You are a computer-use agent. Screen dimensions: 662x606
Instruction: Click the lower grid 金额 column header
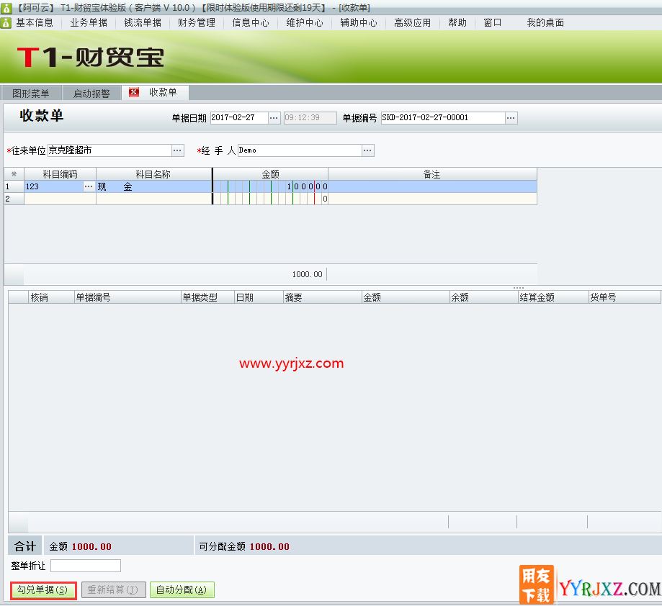click(406, 297)
